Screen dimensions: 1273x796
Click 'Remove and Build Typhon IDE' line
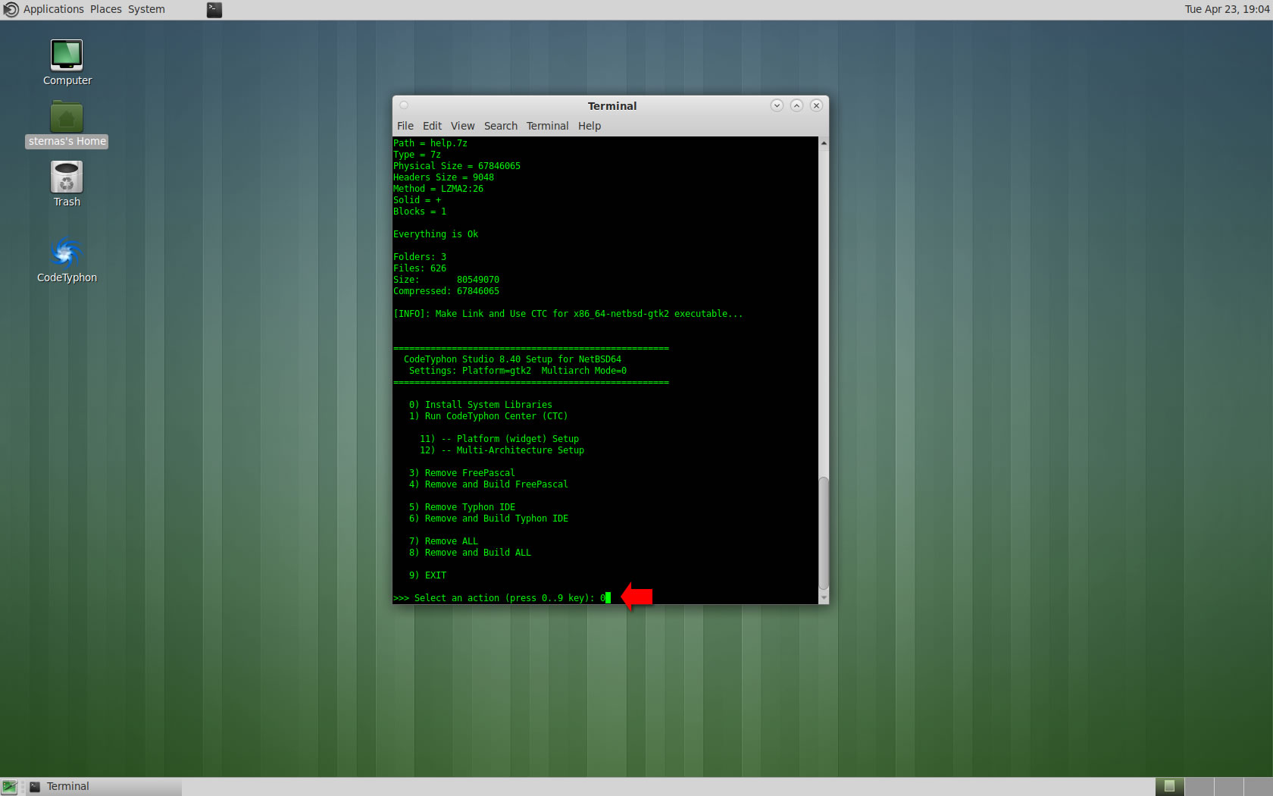[488, 519]
